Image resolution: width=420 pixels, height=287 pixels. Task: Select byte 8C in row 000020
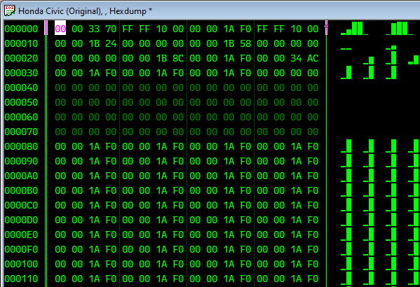pos(178,58)
